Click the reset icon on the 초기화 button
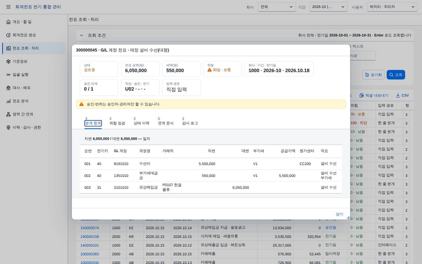The height and width of the screenshot is (264, 422). [367, 75]
